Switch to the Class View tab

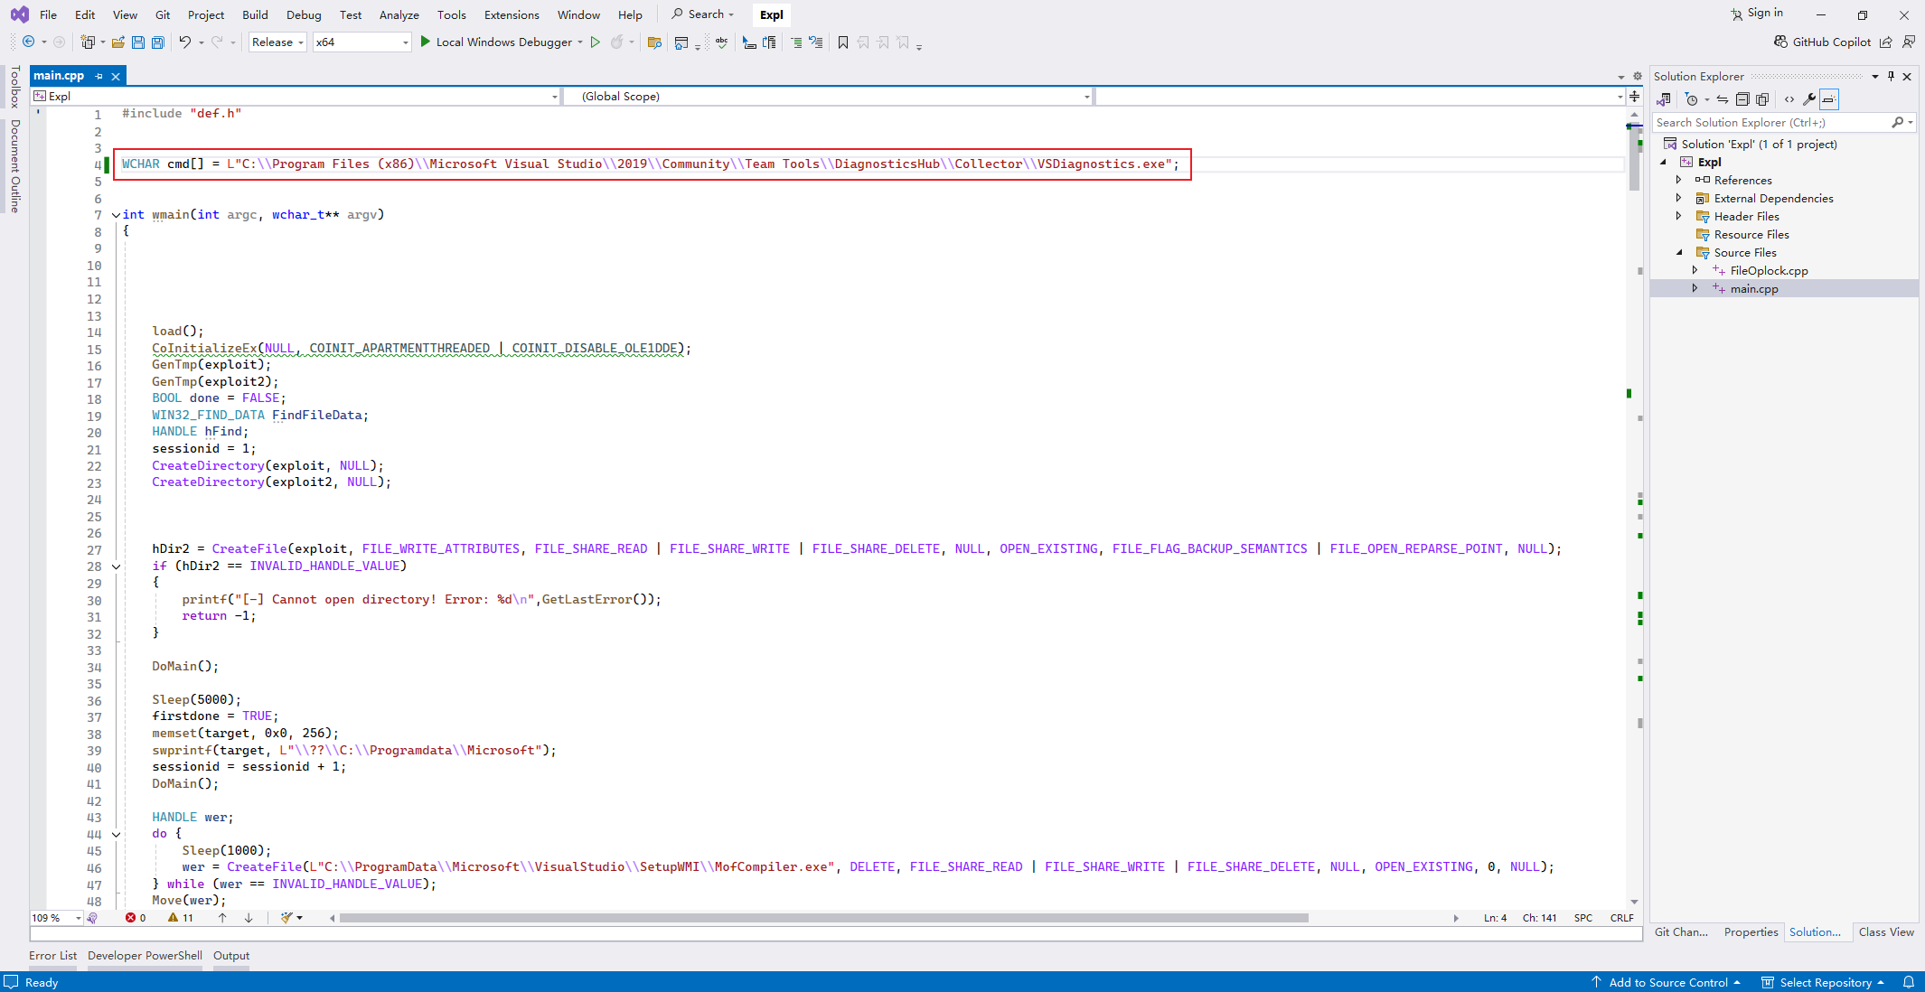pos(1886,931)
